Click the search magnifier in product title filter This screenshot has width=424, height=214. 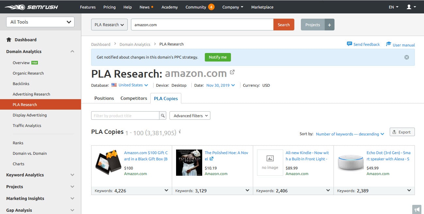[x=163, y=116]
